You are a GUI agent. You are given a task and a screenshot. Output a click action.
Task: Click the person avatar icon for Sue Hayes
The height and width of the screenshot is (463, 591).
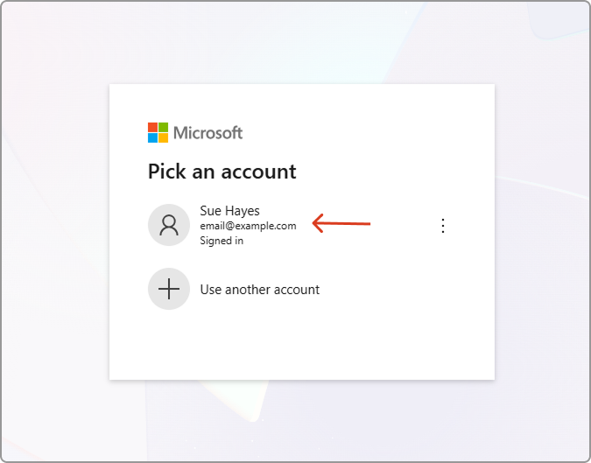(169, 225)
